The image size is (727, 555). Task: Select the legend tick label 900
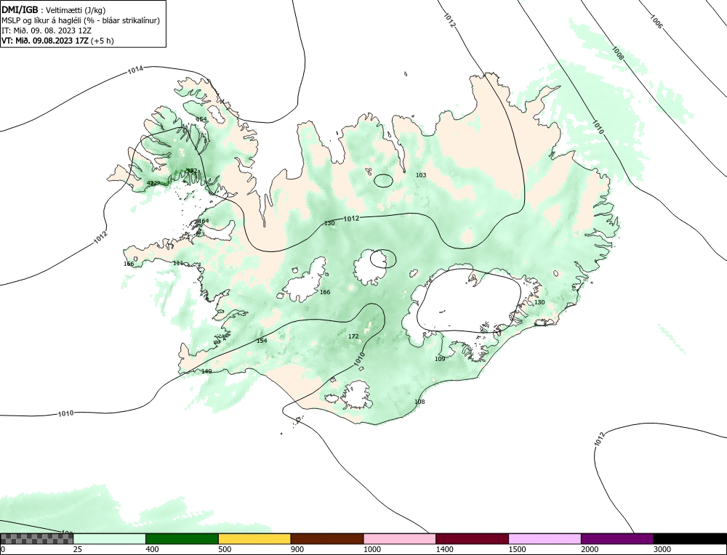(297, 549)
